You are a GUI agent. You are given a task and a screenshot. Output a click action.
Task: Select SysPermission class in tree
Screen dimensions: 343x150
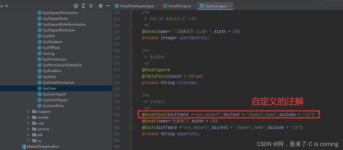click(x=55, y=59)
